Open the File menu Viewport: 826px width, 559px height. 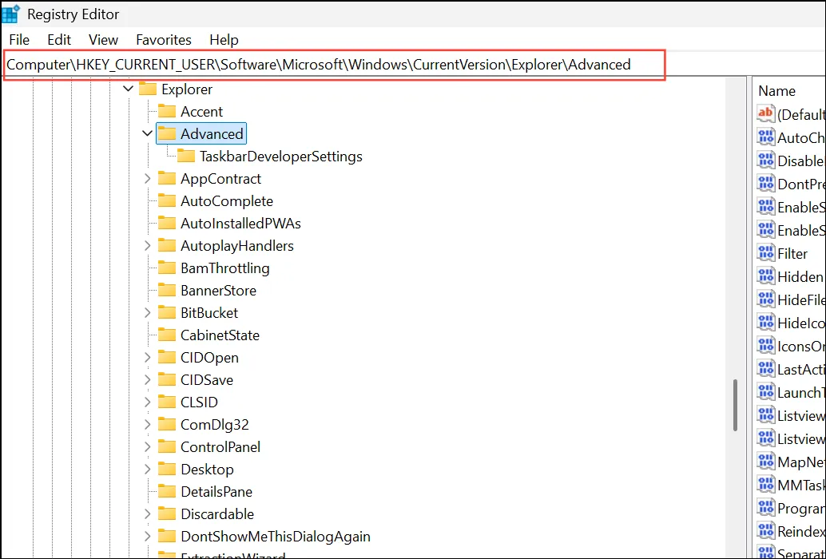(19, 40)
